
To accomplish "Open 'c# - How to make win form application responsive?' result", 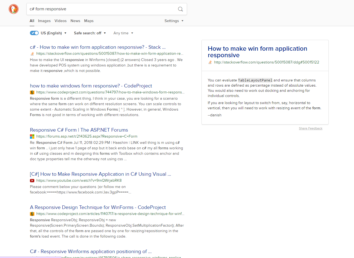I will (x=98, y=47).
